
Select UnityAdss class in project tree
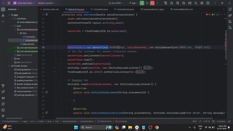[29, 37]
